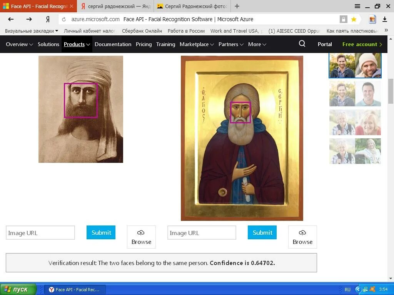394x295 pixels.
Task: Click the golden icon painting image
Action: point(242,138)
